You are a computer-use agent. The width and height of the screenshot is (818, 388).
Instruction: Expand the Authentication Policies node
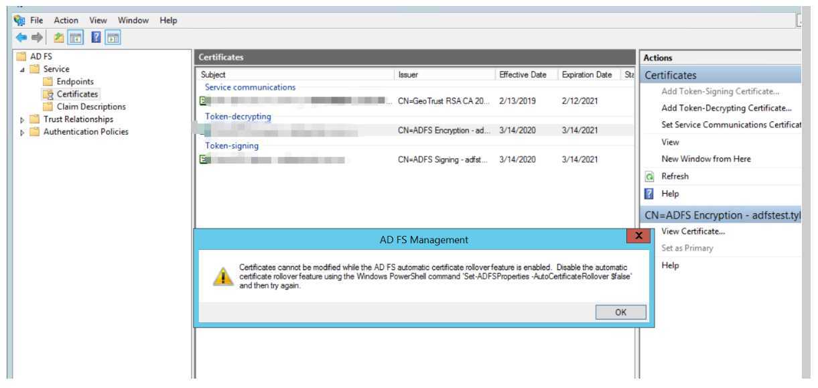tap(23, 132)
